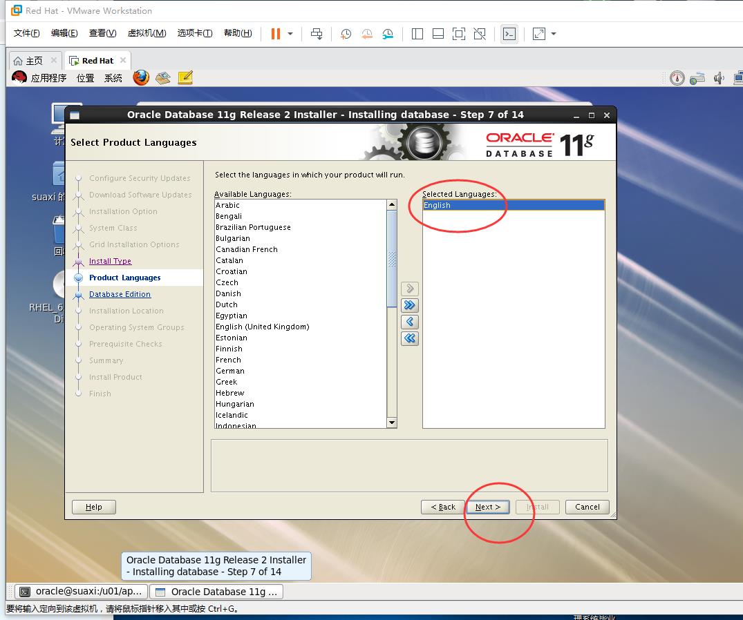Viewport: 743px width, 620px height.
Task: Click the mail client icon in panel
Action: click(163, 77)
